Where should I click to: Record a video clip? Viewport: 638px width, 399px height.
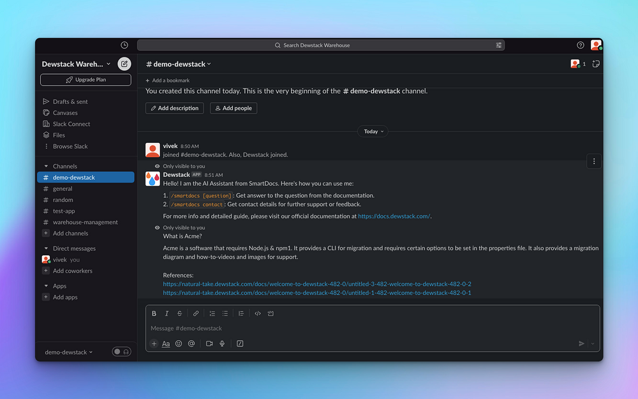pos(209,343)
